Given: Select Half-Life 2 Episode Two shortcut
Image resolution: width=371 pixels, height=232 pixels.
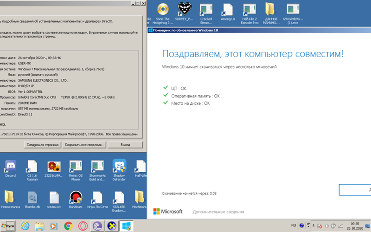Looking at the screenshot, I should pyautogui.click(x=249, y=14).
